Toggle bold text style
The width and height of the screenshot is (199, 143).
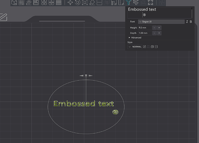[x=191, y=22]
